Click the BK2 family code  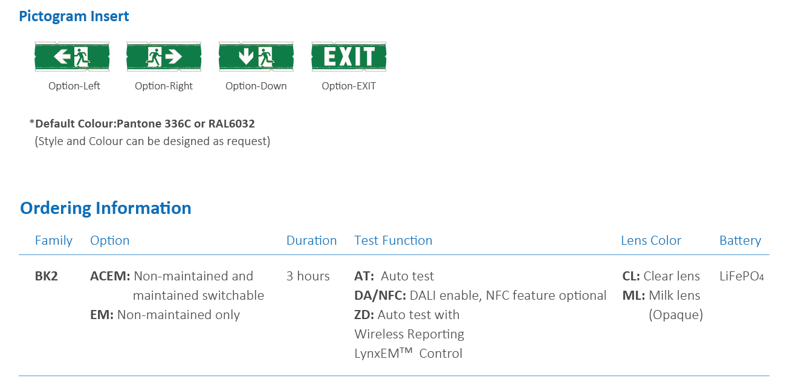click(x=47, y=276)
